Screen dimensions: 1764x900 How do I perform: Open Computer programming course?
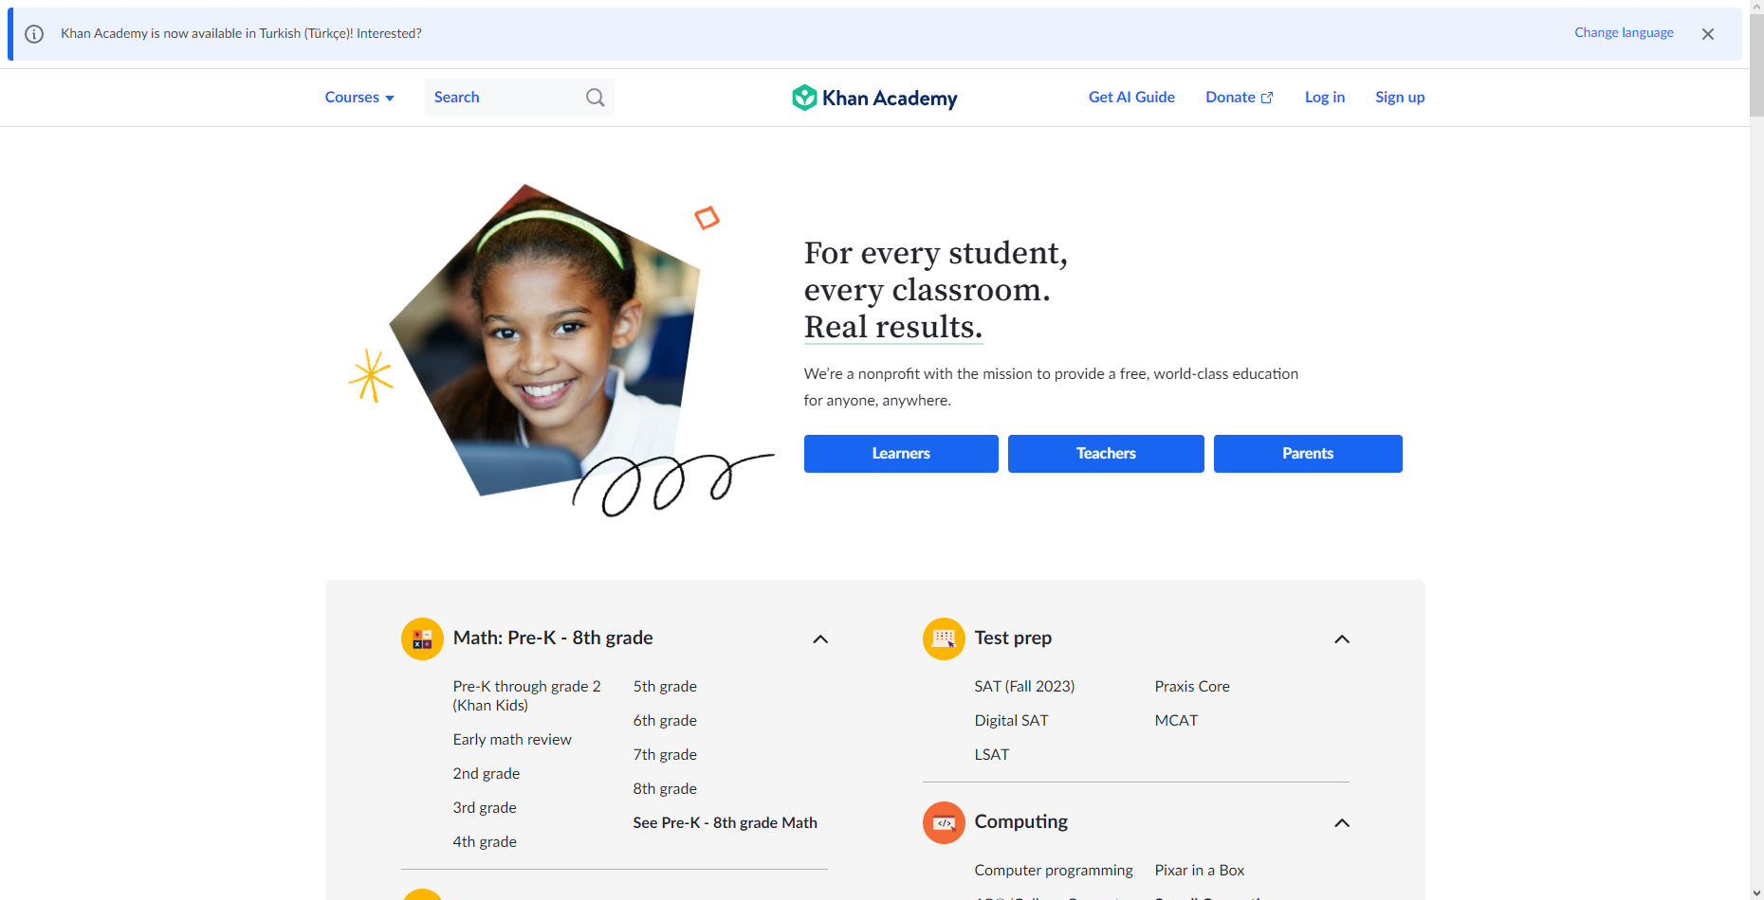point(1054,870)
